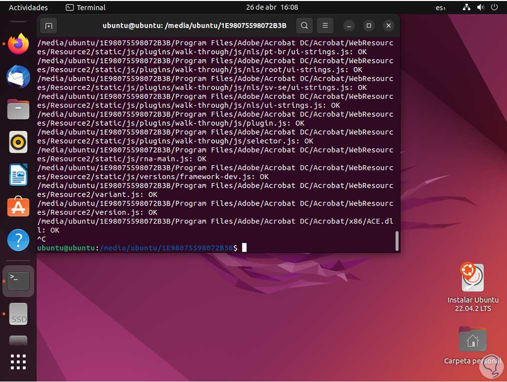Show the applications grid
Image resolution: width=507 pixels, height=382 pixels.
(x=18, y=362)
